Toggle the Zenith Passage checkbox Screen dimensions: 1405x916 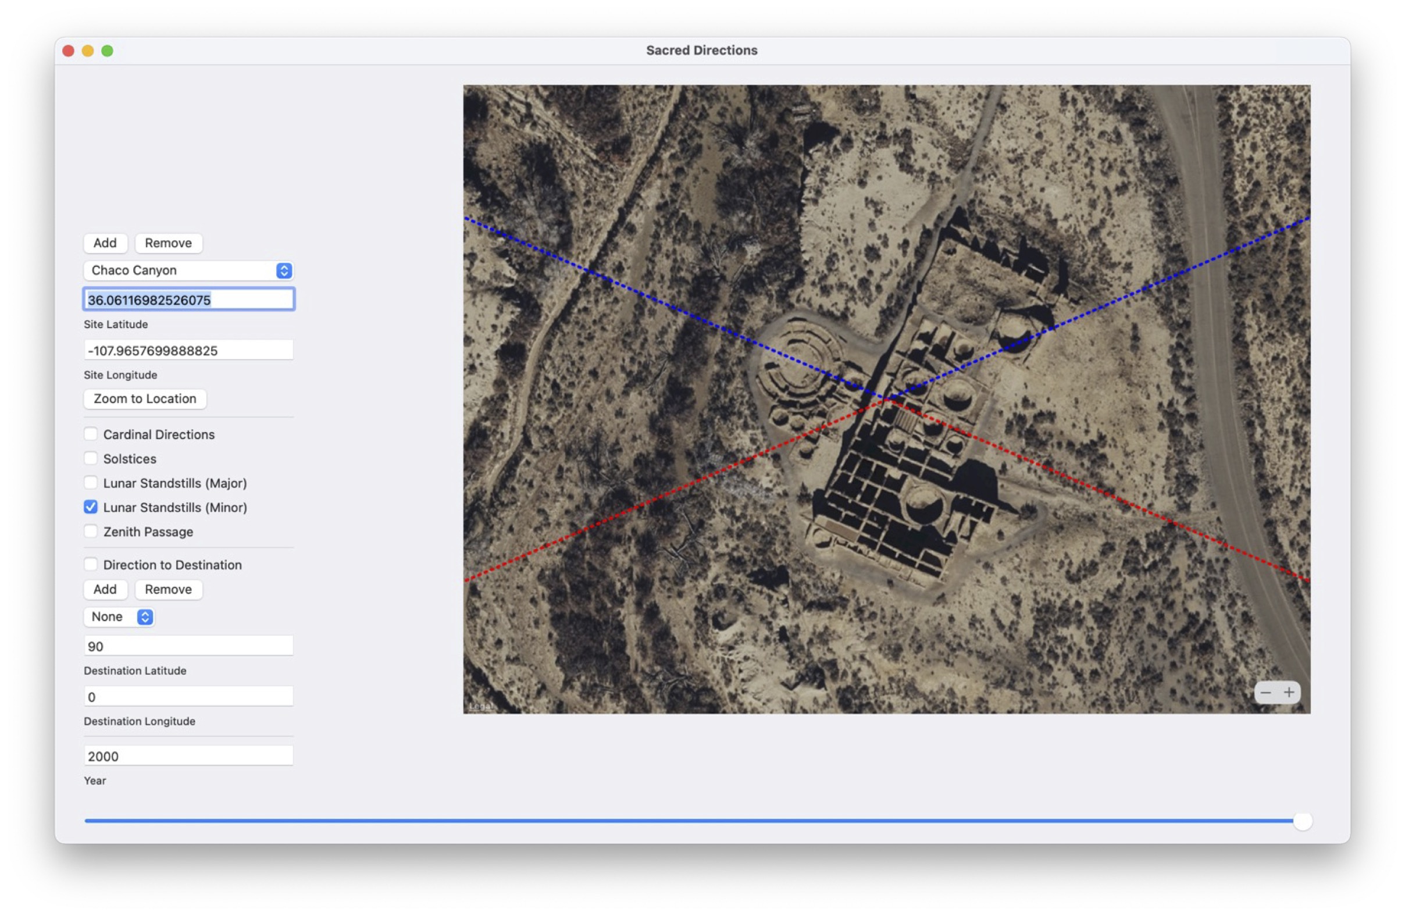[x=91, y=531]
